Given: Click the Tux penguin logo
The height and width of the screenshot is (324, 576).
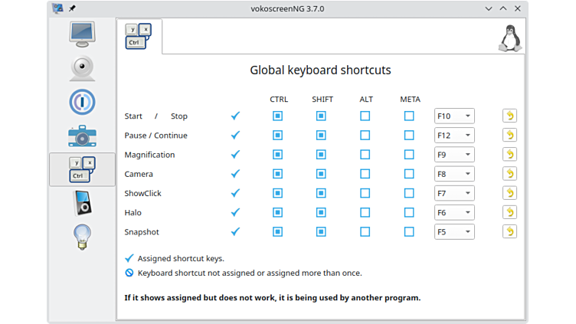Looking at the screenshot, I should click(509, 38).
